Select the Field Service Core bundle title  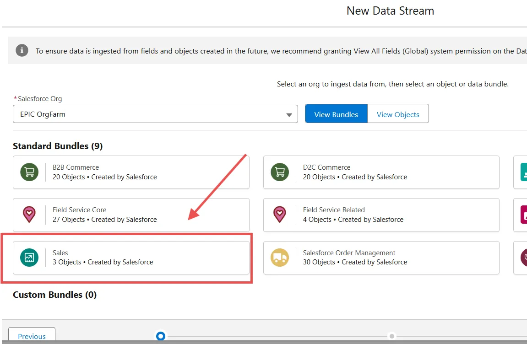79,210
